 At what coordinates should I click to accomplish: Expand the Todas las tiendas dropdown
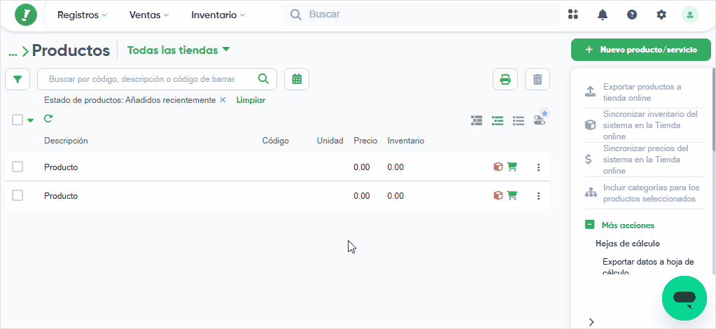tap(178, 50)
